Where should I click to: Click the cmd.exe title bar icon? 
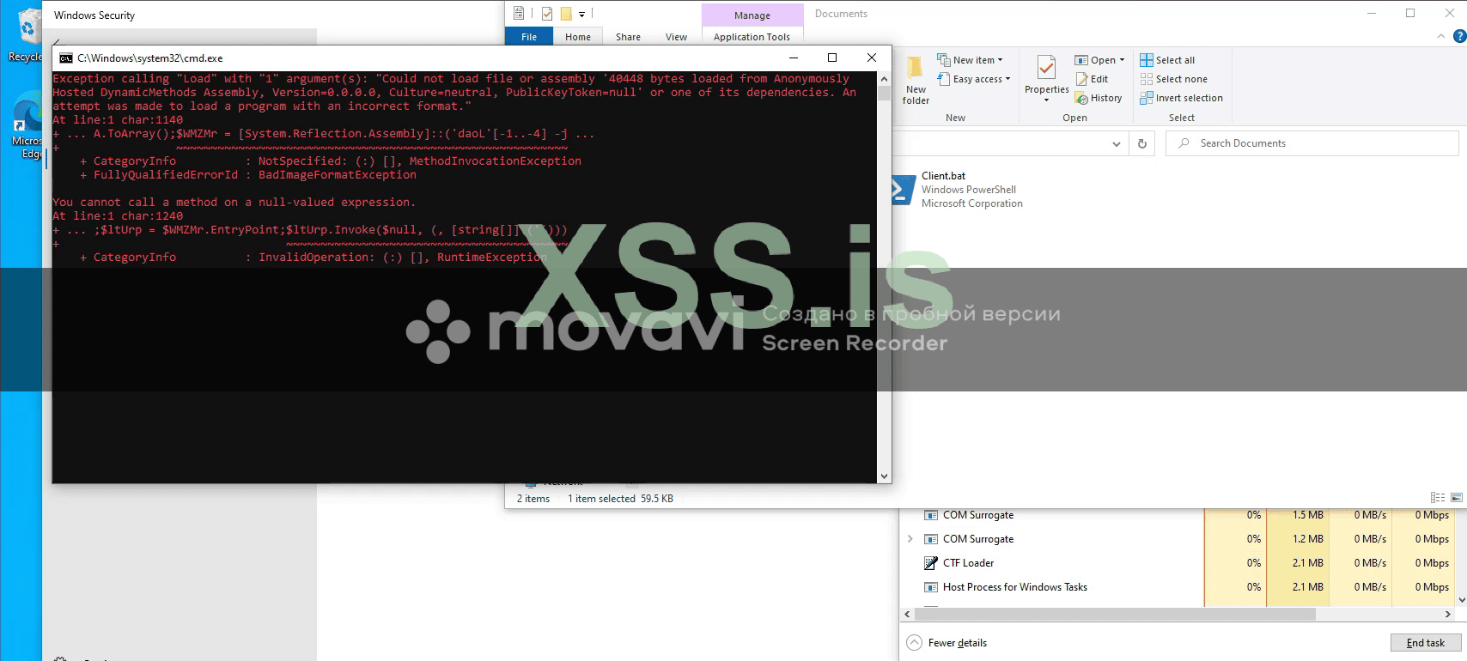[66, 58]
